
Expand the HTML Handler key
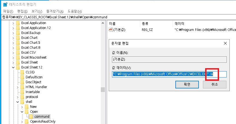(17, 87)
